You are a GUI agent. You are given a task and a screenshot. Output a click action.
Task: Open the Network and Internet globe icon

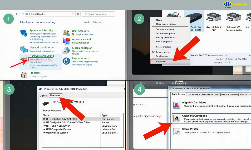click(x=24, y=49)
